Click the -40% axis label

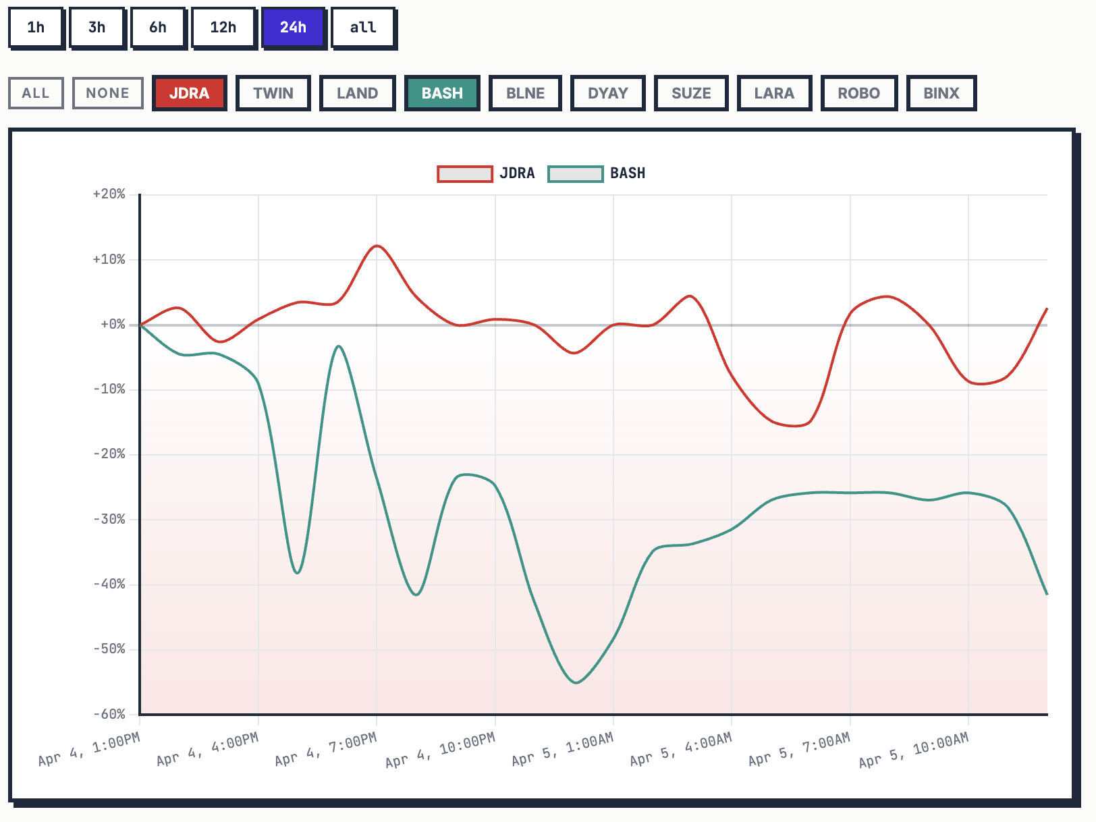pyautogui.click(x=109, y=584)
